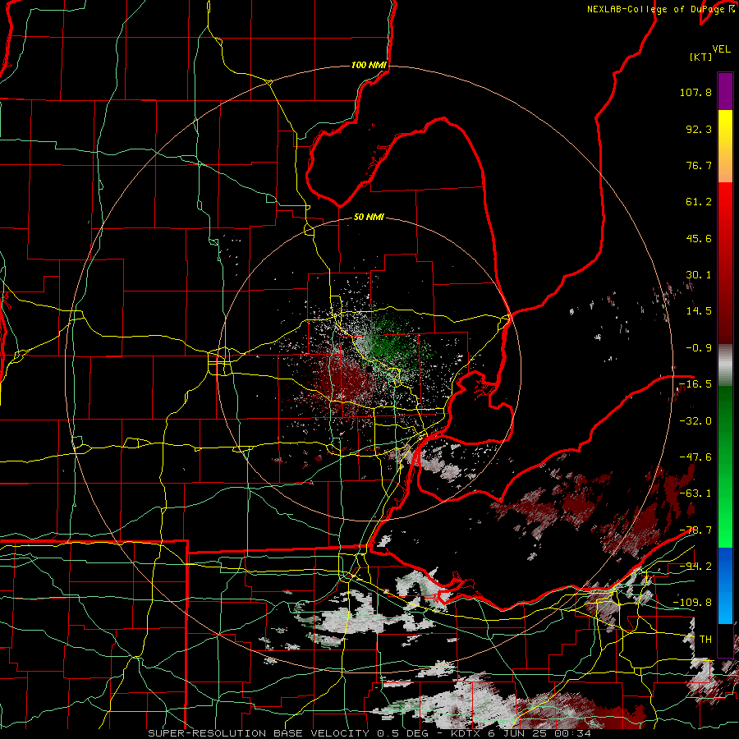
Task: Select the -109.8 velocity scale value
Action: (692, 603)
